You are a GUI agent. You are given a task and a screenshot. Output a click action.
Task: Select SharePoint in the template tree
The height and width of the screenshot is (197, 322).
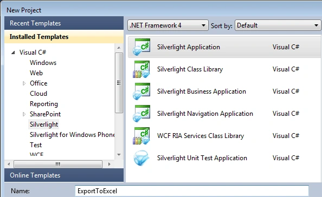45,114
